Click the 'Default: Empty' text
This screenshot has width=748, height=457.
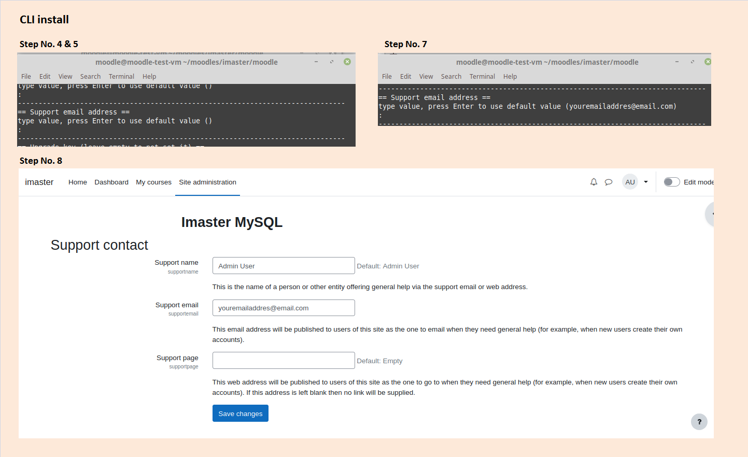379,361
